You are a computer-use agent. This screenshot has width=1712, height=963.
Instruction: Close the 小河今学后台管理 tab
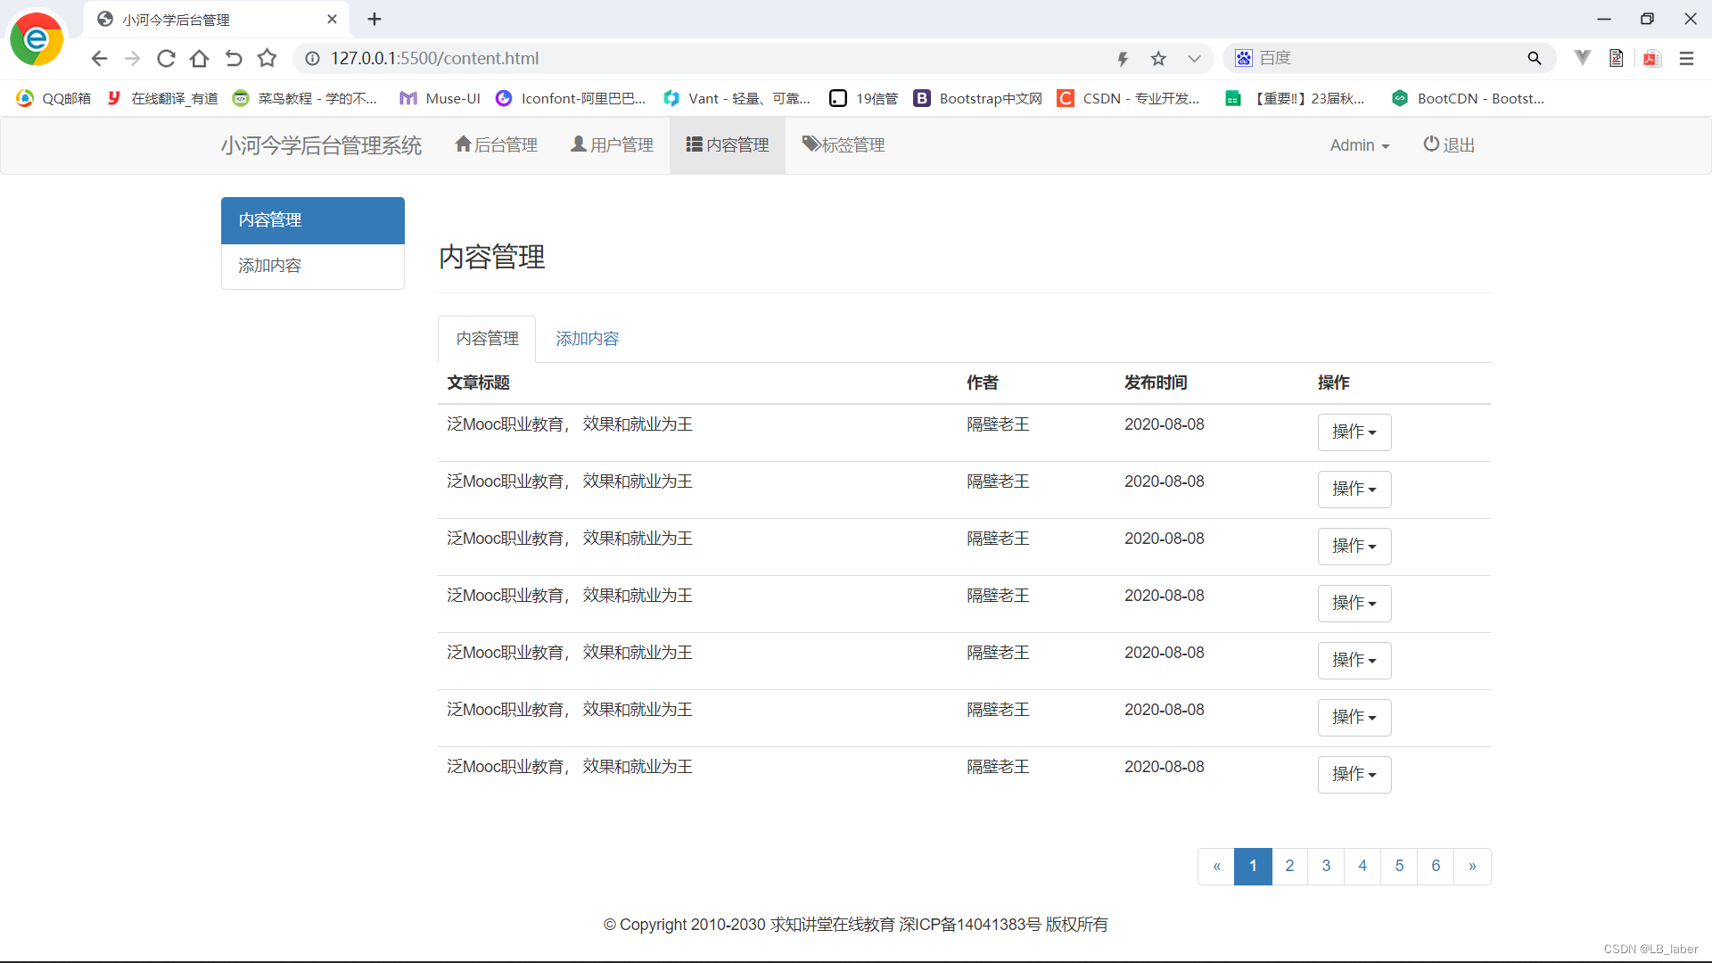coord(332,19)
